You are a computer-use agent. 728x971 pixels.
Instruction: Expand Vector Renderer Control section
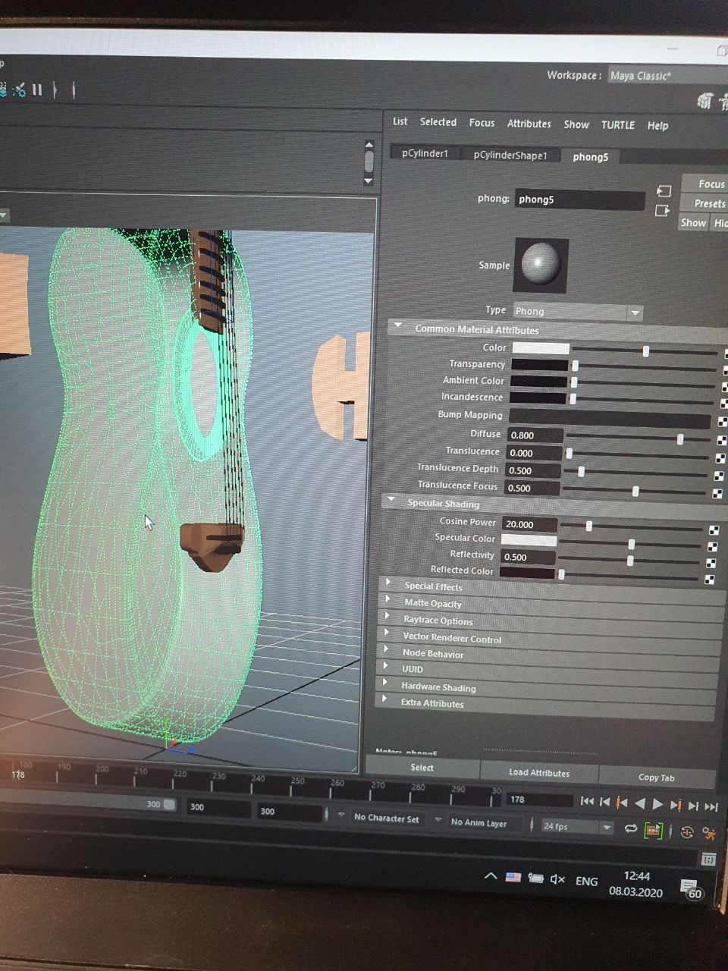pos(387,633)
